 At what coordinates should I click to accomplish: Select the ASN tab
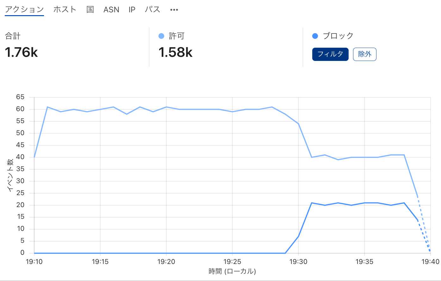(x=111, y=9)
